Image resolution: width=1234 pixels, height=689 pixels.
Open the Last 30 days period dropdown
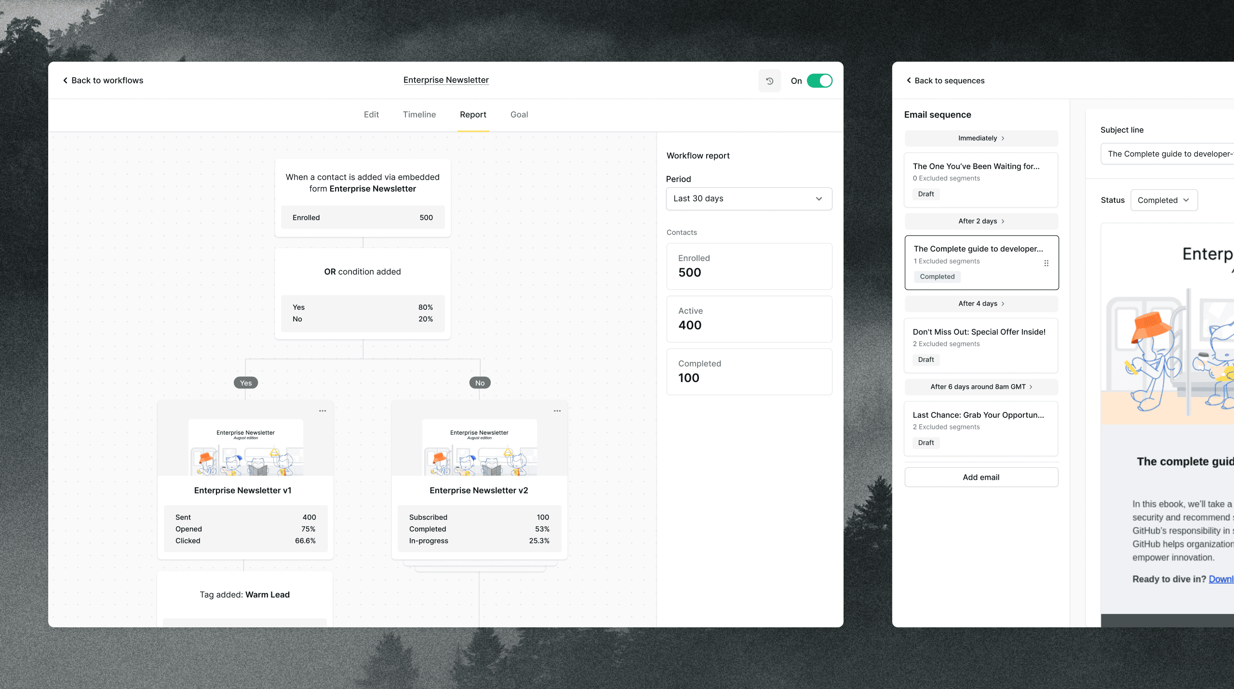(749, 199)
